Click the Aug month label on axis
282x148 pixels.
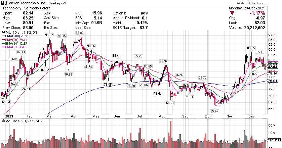pyautogui.click(x=162, y=116)
